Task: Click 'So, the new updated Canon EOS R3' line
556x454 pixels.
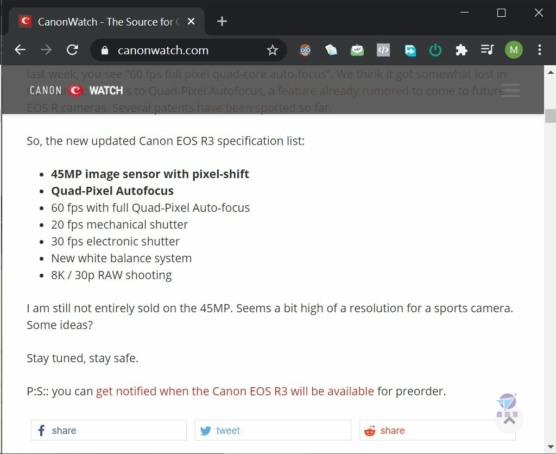Action: click(x=166, y=141)
